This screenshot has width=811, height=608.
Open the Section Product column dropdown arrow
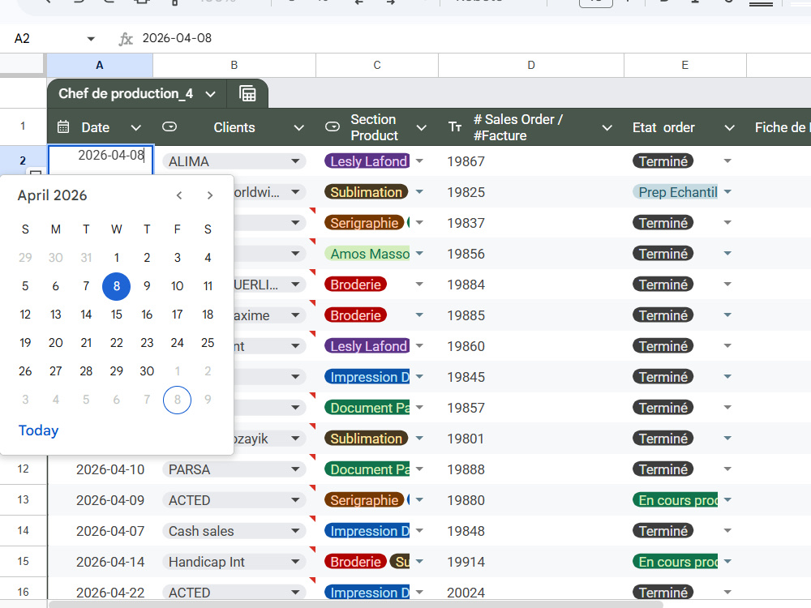[422, 128]
